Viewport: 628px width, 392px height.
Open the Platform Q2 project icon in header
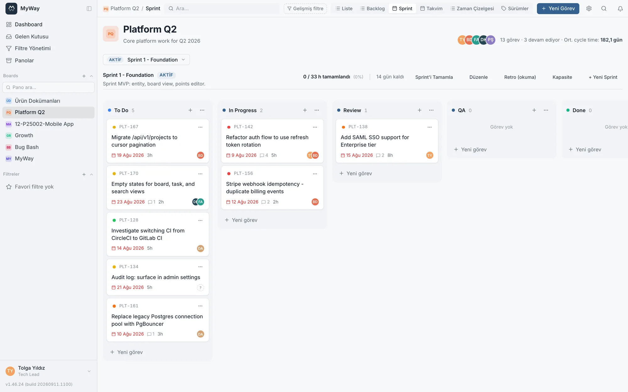111,34
